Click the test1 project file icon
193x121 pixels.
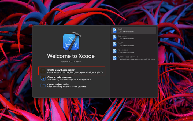pos(115,44)
